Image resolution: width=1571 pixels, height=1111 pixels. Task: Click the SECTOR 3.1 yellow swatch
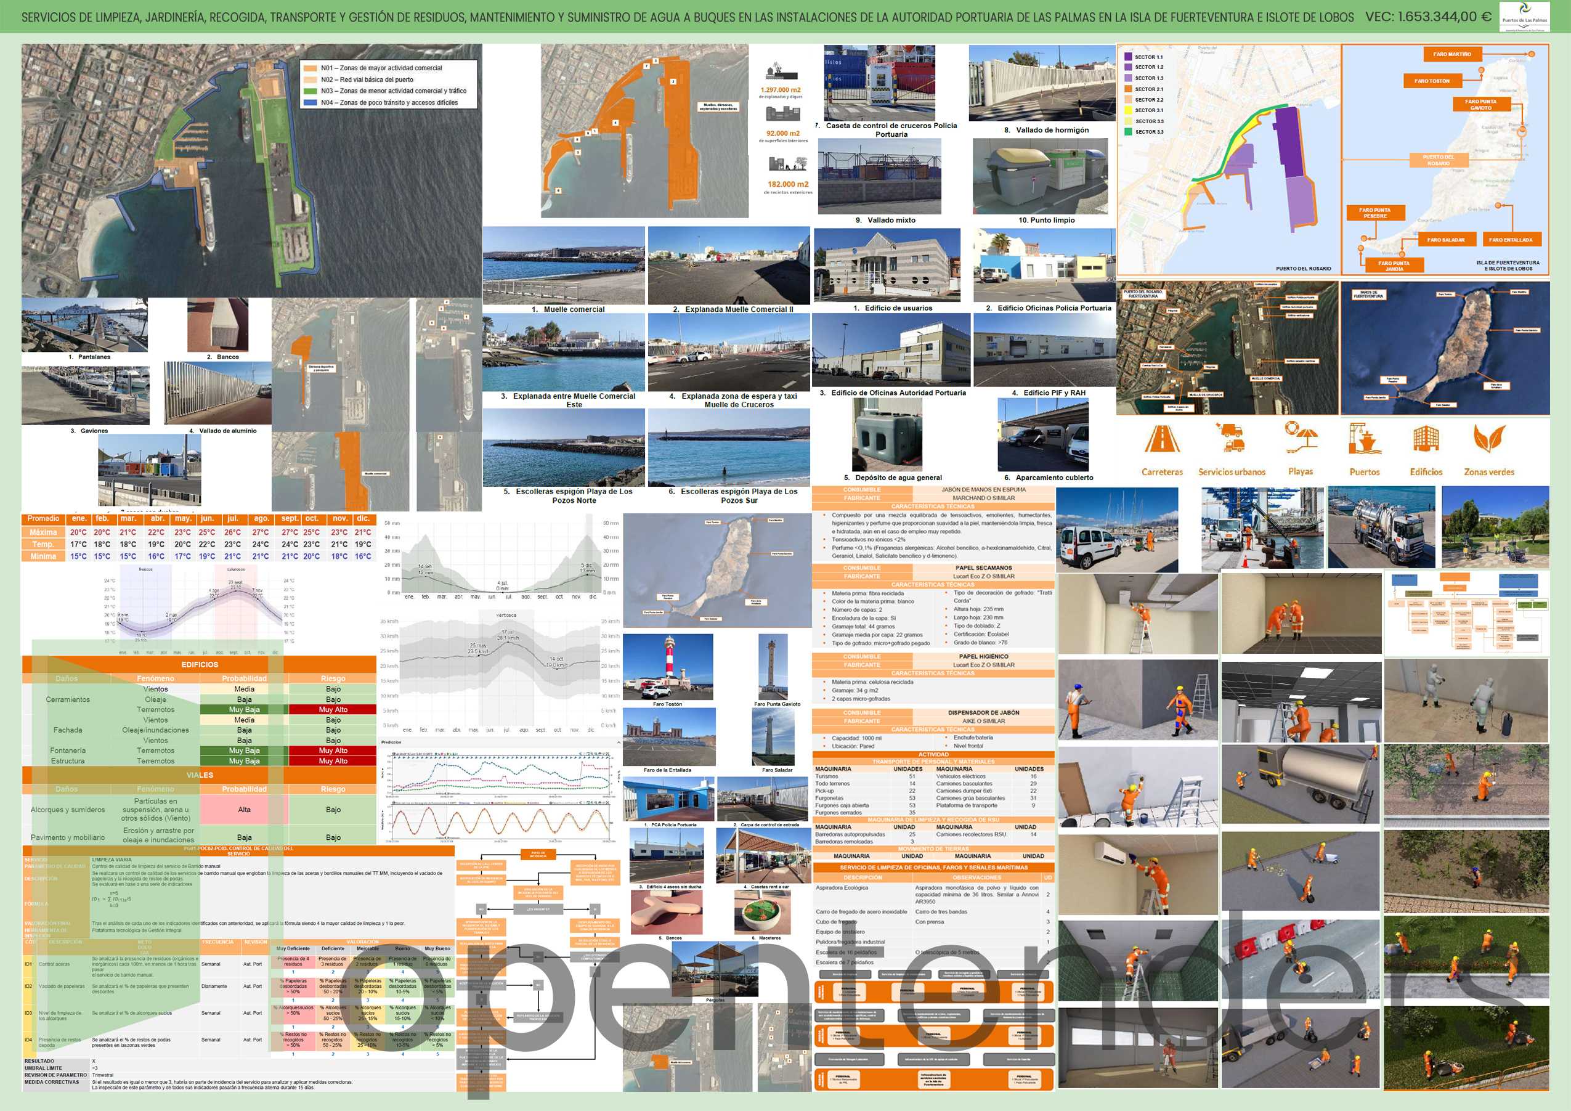(x=1129, y=110)
